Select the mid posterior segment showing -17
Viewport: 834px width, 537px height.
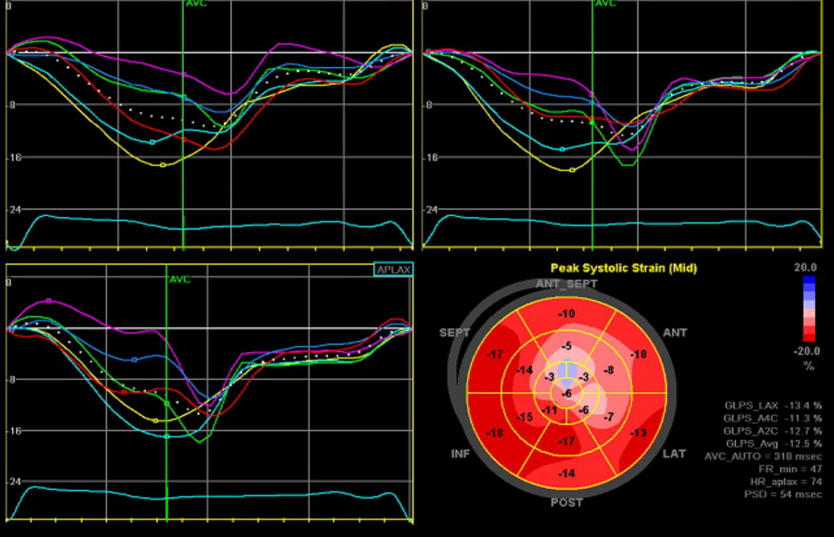point(566,441)
